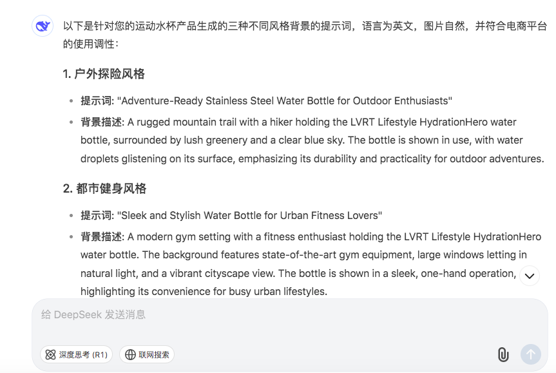Click the 背景描述 label about the modern gym
Image resolution: width=556 pixels, height=373 pixels.
point(101,236)
